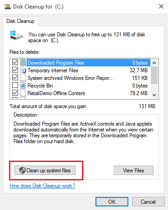Click the Disk Cleanup title bar drive icon

7,7
